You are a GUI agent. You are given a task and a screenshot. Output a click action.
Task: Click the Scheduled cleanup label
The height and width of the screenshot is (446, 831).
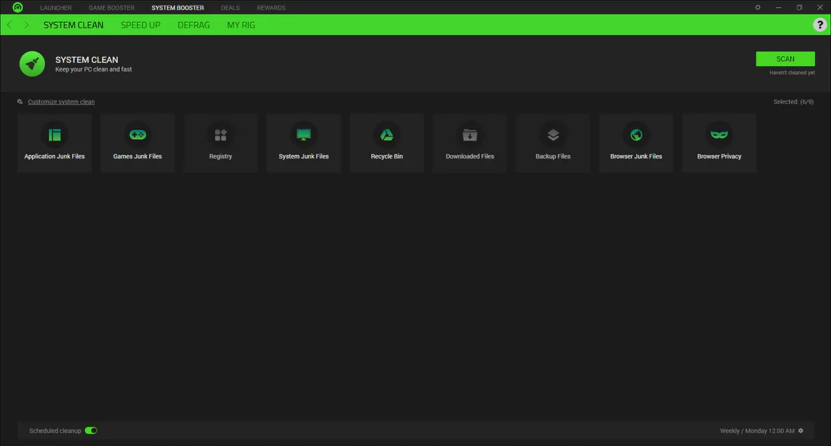pos(55,431)
